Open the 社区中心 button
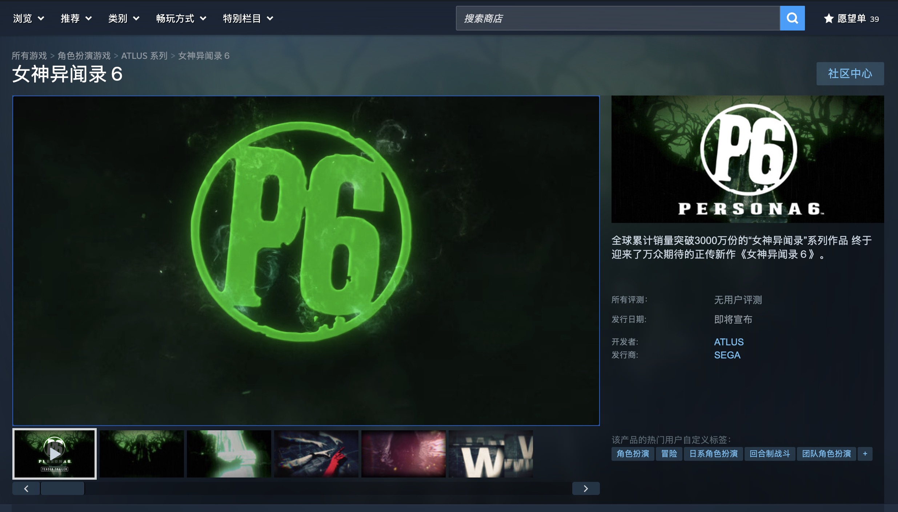The width and height of the screenshot is (898, 512). pos(850,74)
